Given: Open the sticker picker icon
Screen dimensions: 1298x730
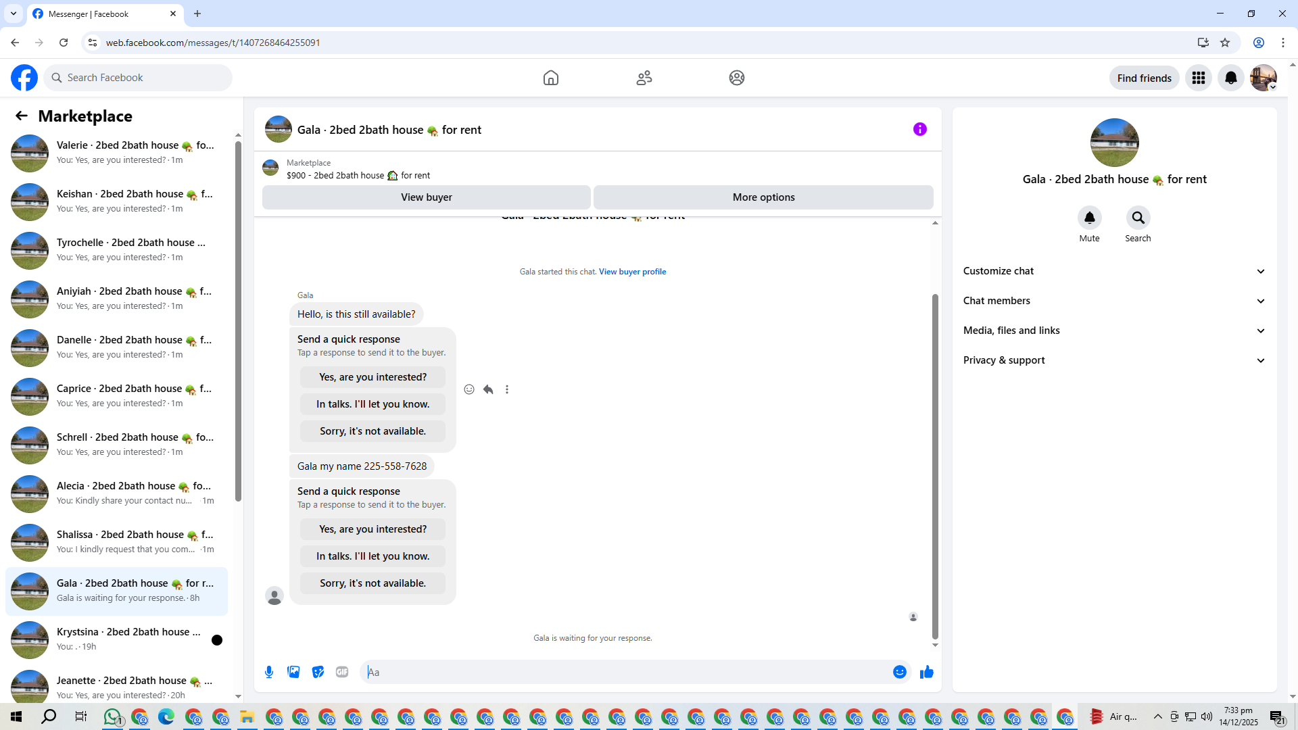Looking at the screenshot, I should click(x=318, y=672).
